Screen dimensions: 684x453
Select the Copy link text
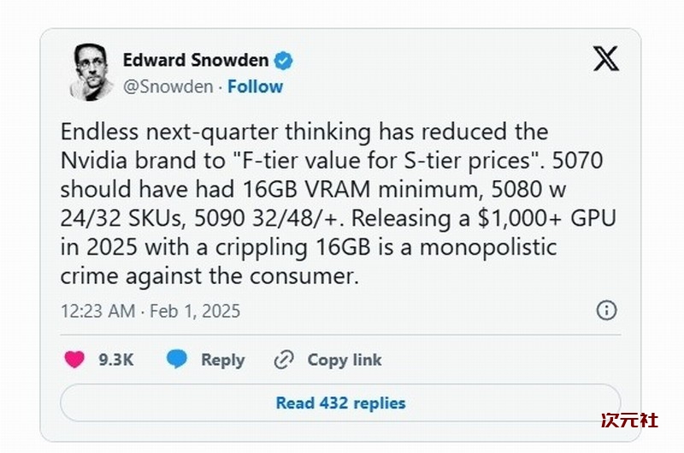pos(345,360)
